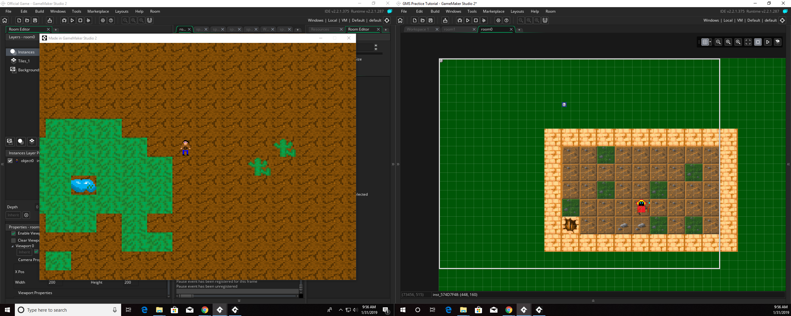Select the Debug run icon in the toolbar

click(64, 20)
